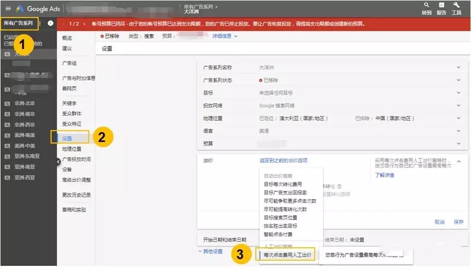Collapse the campaign list with round arrow
Viewport: 471px width, 270px height.
pos(58,162)
